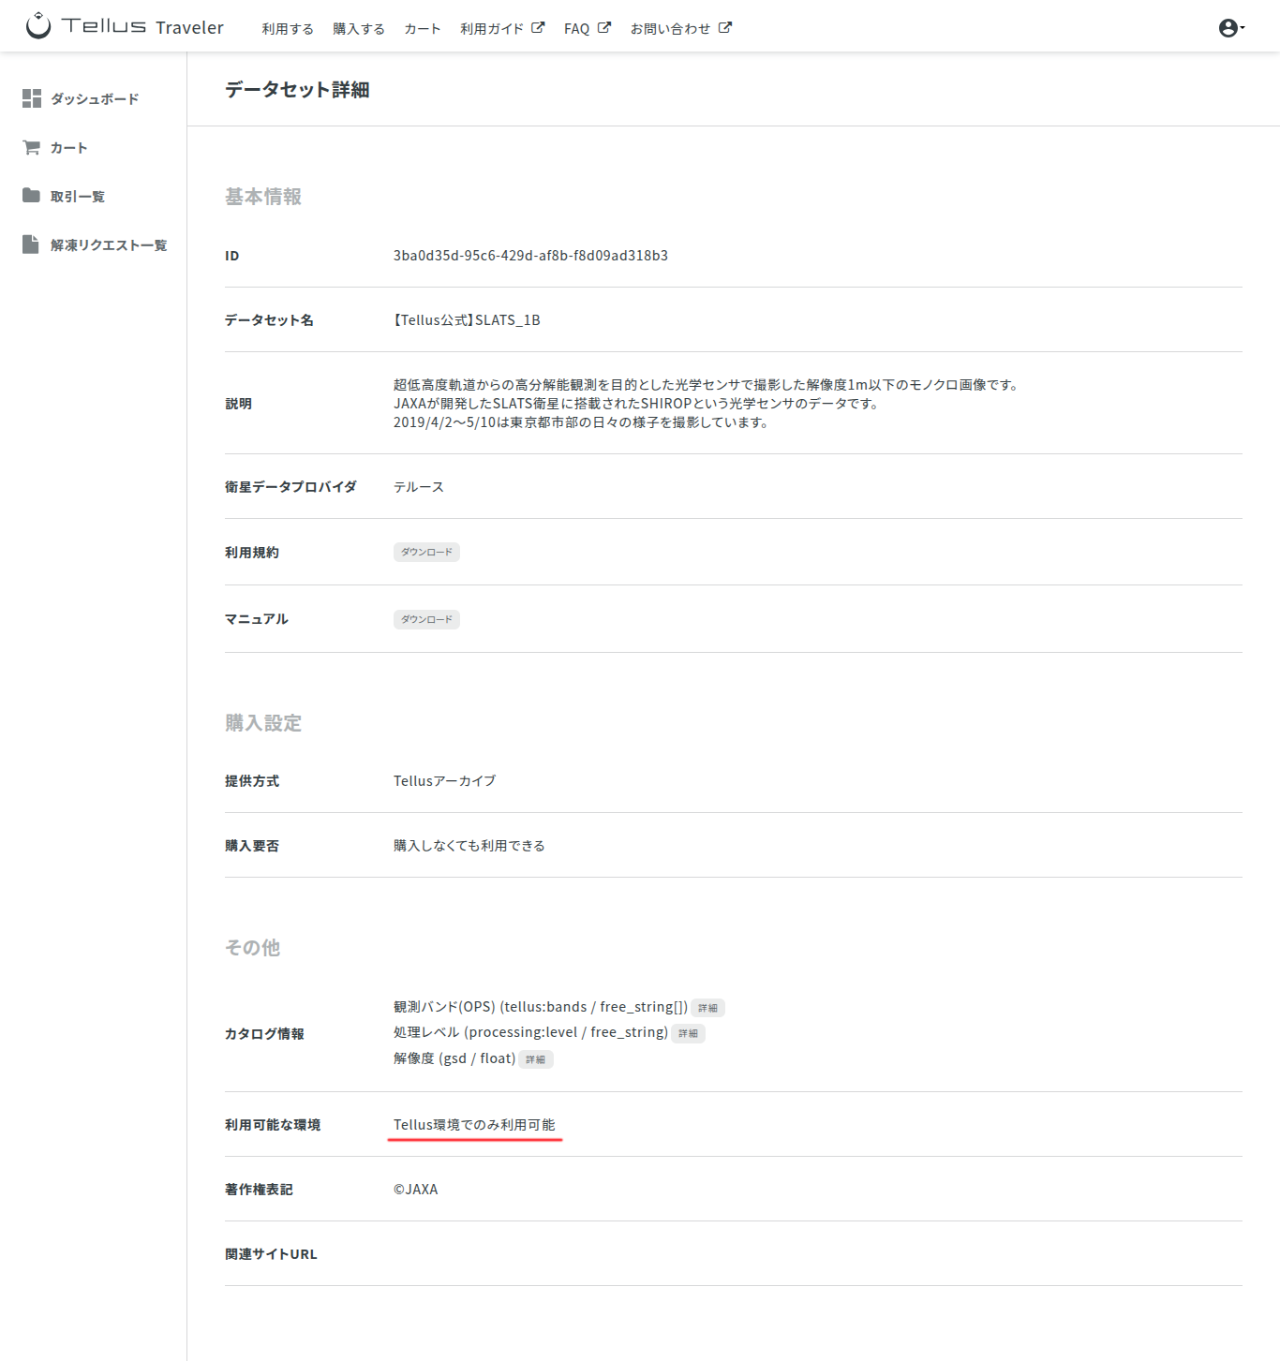Open the FAQ text link
Screen dimensions: 1280x1361
pos(576,29)
